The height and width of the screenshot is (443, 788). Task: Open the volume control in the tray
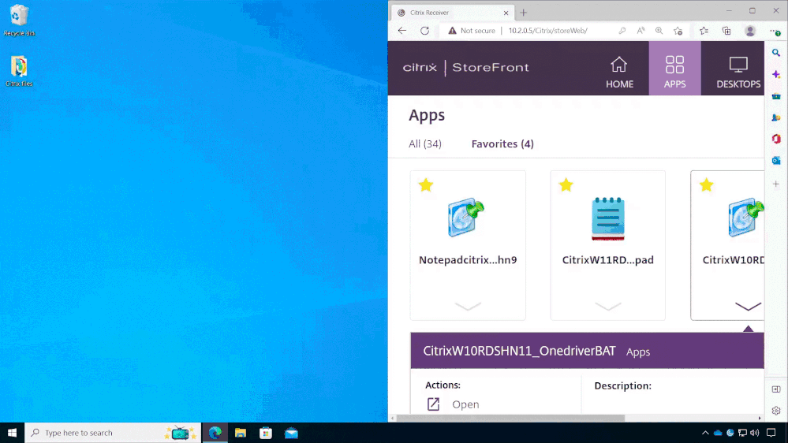pyautogui.click(x=754, y=433)
